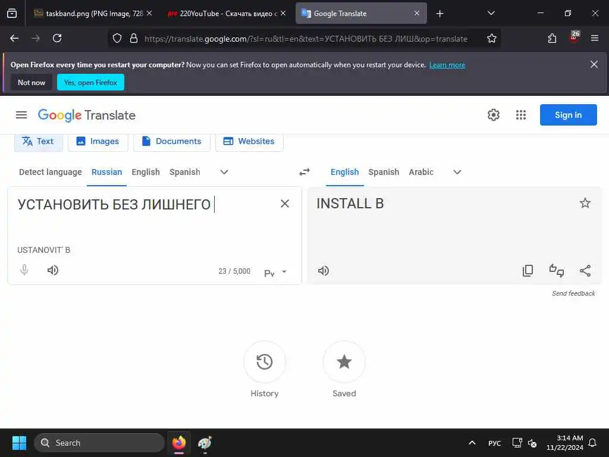Reload the current page
This screenshot has height=457, width=609.
(57, 38)
